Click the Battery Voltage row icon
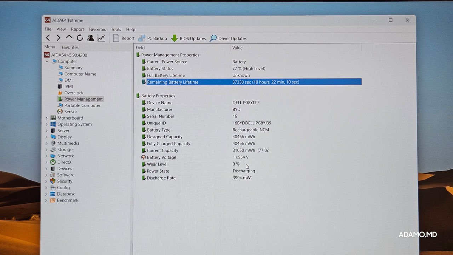Viewport: 453px width, 255px height. pyautogui.click(x=143, y=157)
